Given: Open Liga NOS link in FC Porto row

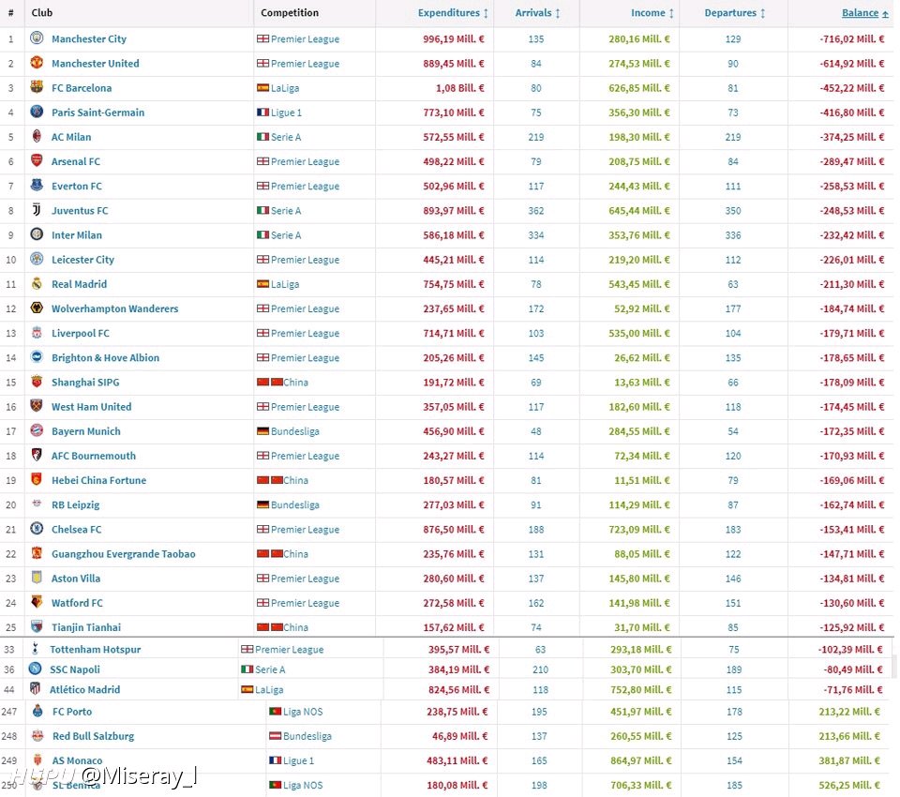Looking at the screenshot, I should point(303,712).
